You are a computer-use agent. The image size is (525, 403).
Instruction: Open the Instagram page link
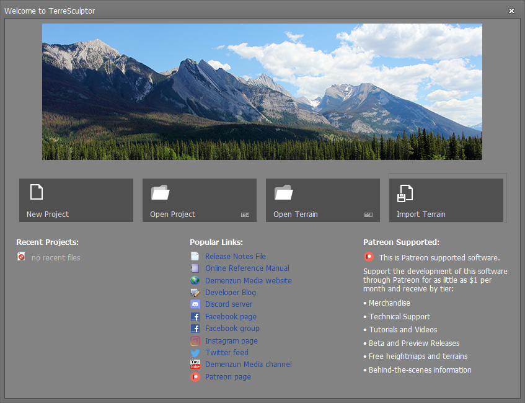[x=231, y=341]
